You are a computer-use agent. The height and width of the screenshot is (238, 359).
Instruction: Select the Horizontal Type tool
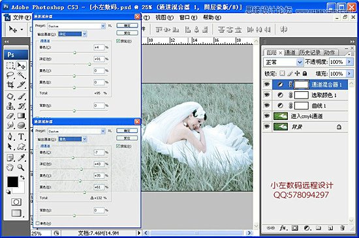21,137
